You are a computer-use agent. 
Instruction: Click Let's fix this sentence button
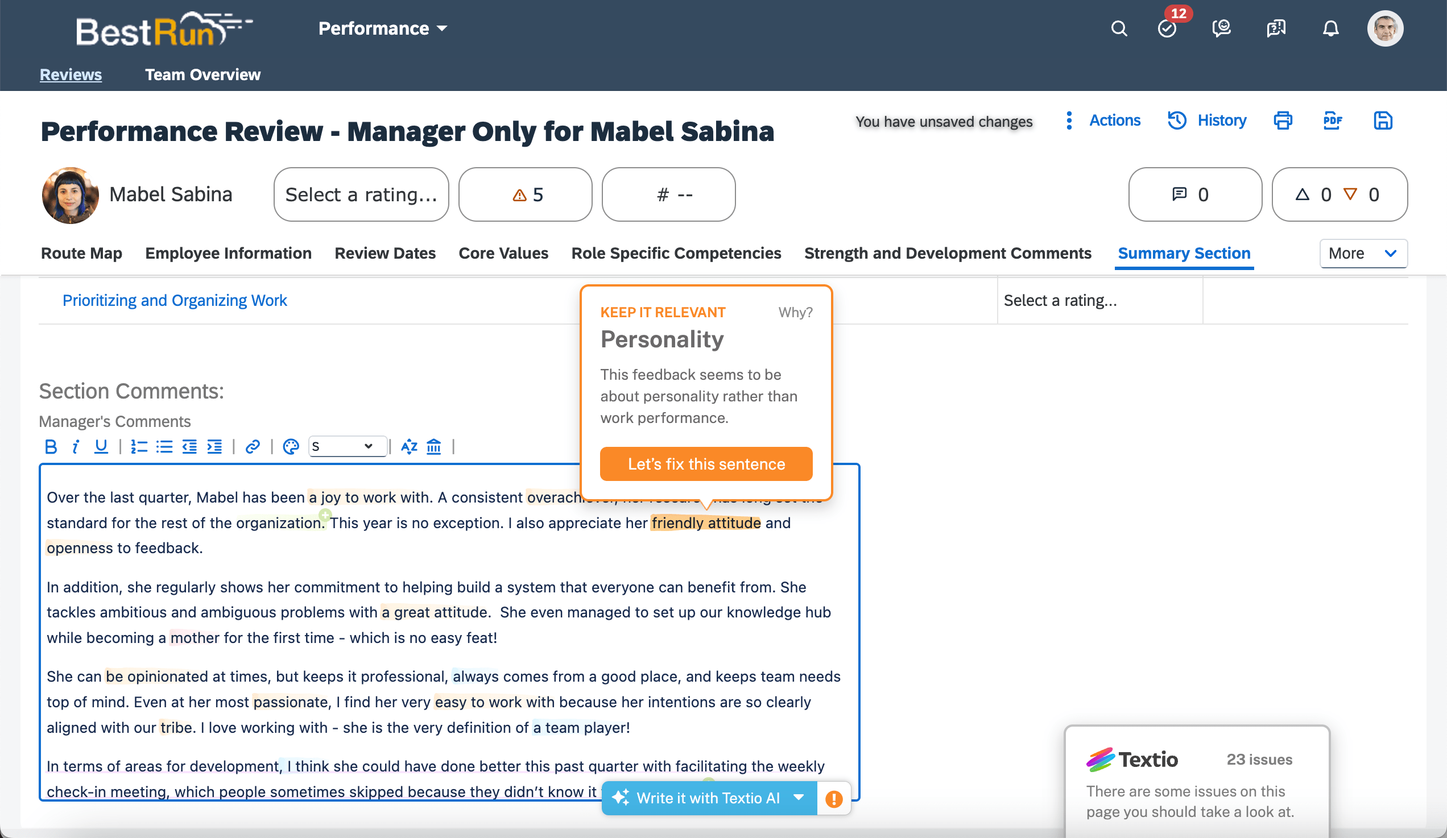(x=705, y=464)
